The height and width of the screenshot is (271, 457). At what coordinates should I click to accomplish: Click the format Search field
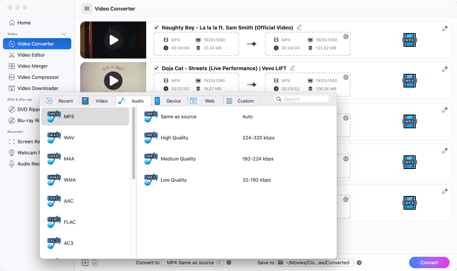pos(301,99)
